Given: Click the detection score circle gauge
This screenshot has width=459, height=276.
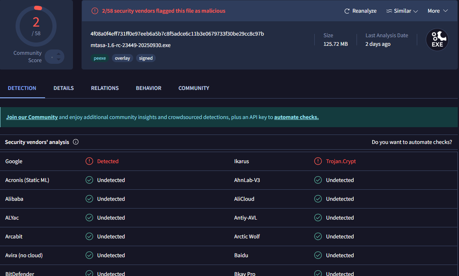Looking at the screenshot, I should tap(36, 26).
